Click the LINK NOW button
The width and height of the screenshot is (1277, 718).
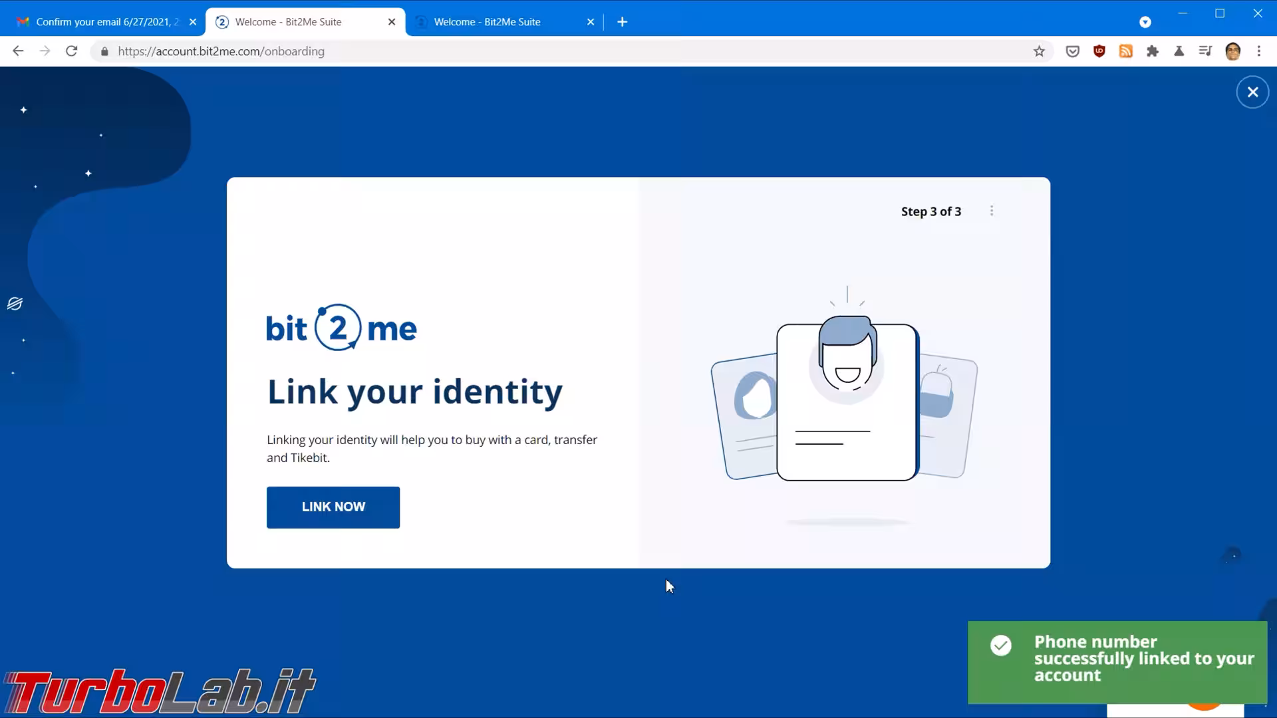[x=333, y=507]
